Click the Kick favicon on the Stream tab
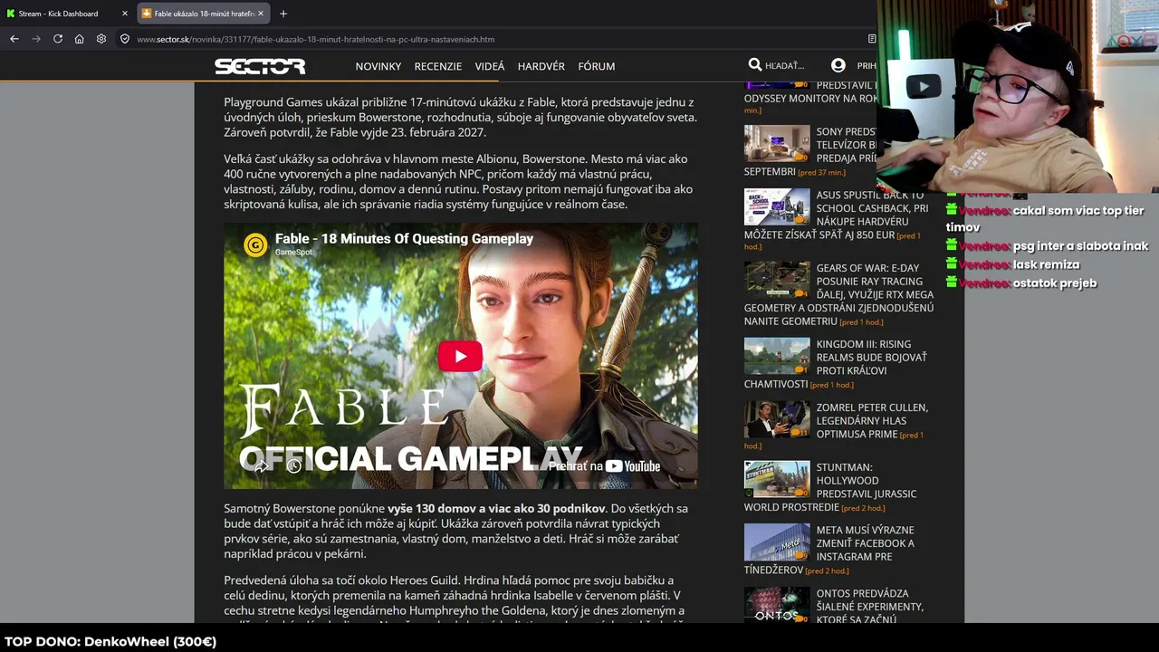The height and width of the screenshot is (652, 1159). (10, 14)
